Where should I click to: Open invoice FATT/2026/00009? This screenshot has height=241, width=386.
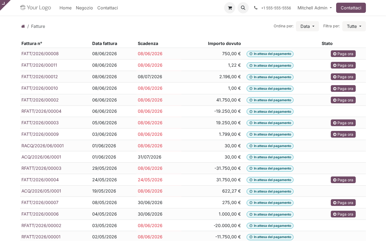tap(40, 134)
